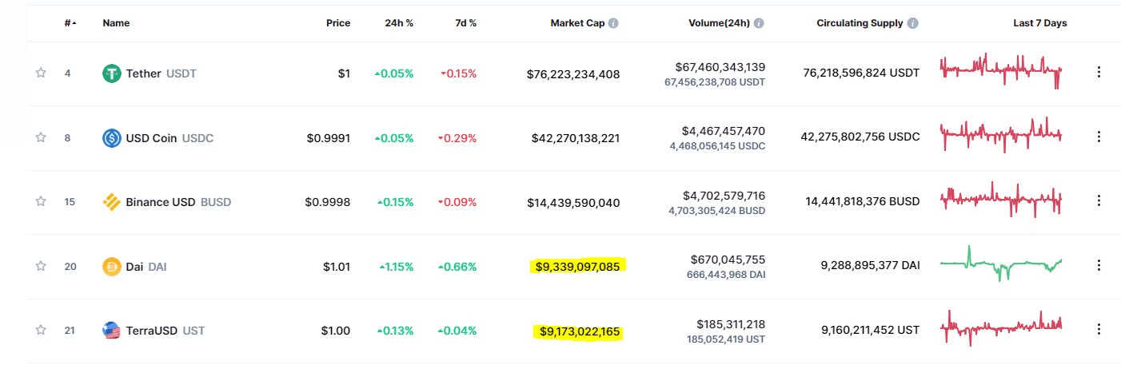The image size is (1121, 365).
Task: Add Dai to watchlist via star
Action: tap(41, 266)
